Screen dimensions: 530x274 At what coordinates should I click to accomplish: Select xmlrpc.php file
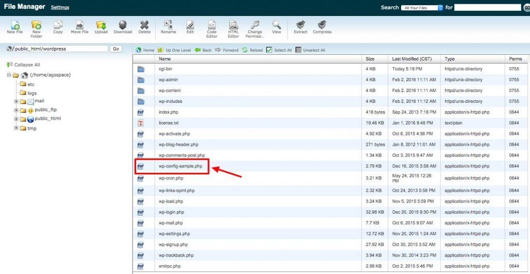tap(170, 266)
